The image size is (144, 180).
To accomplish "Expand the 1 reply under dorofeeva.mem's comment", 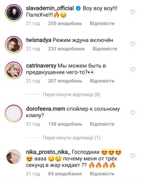I will coord(72,138).
